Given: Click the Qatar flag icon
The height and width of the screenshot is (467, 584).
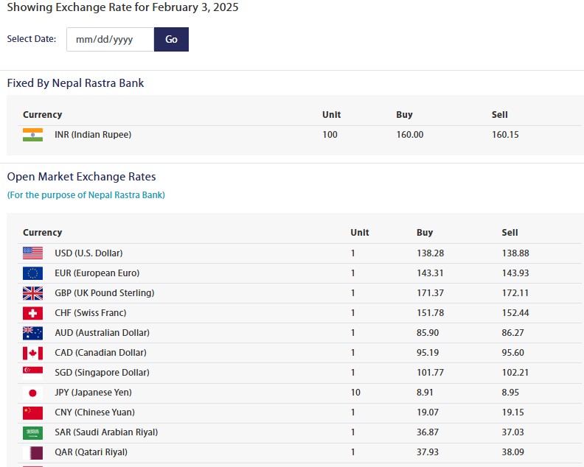Looking at the screenshot, I should [x=32, y=452].
